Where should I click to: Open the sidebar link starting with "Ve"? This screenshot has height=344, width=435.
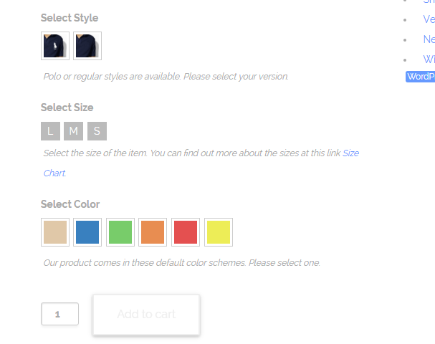point(428,19)
